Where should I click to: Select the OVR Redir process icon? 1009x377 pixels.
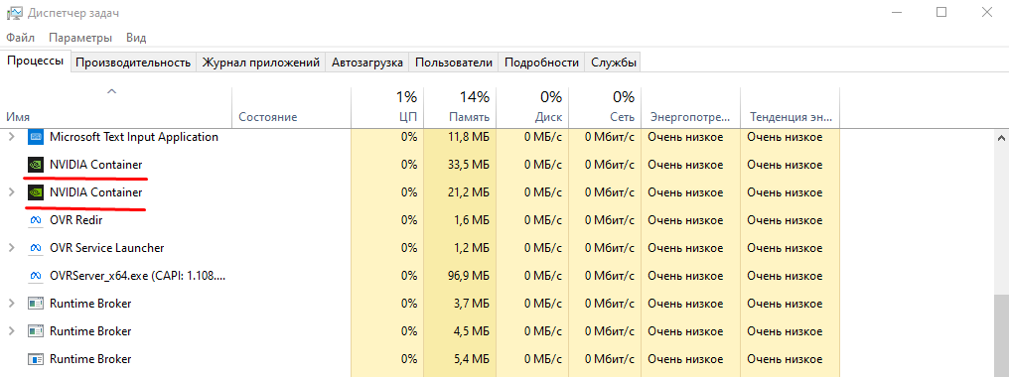[x=36, y=220]
